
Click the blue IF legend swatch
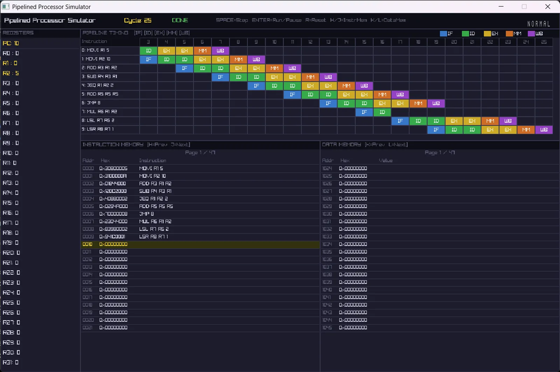click(x=443, y=34)
